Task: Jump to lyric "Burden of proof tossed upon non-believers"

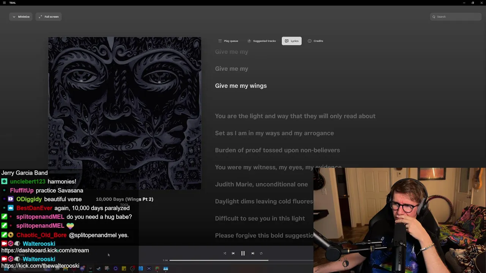Action: pos(278,150)
